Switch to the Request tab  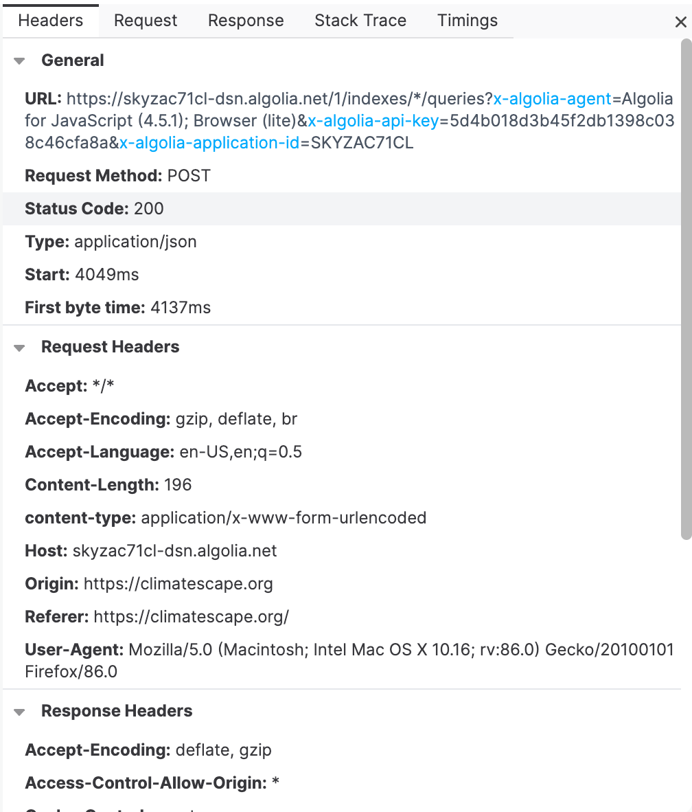click(146, 21)
